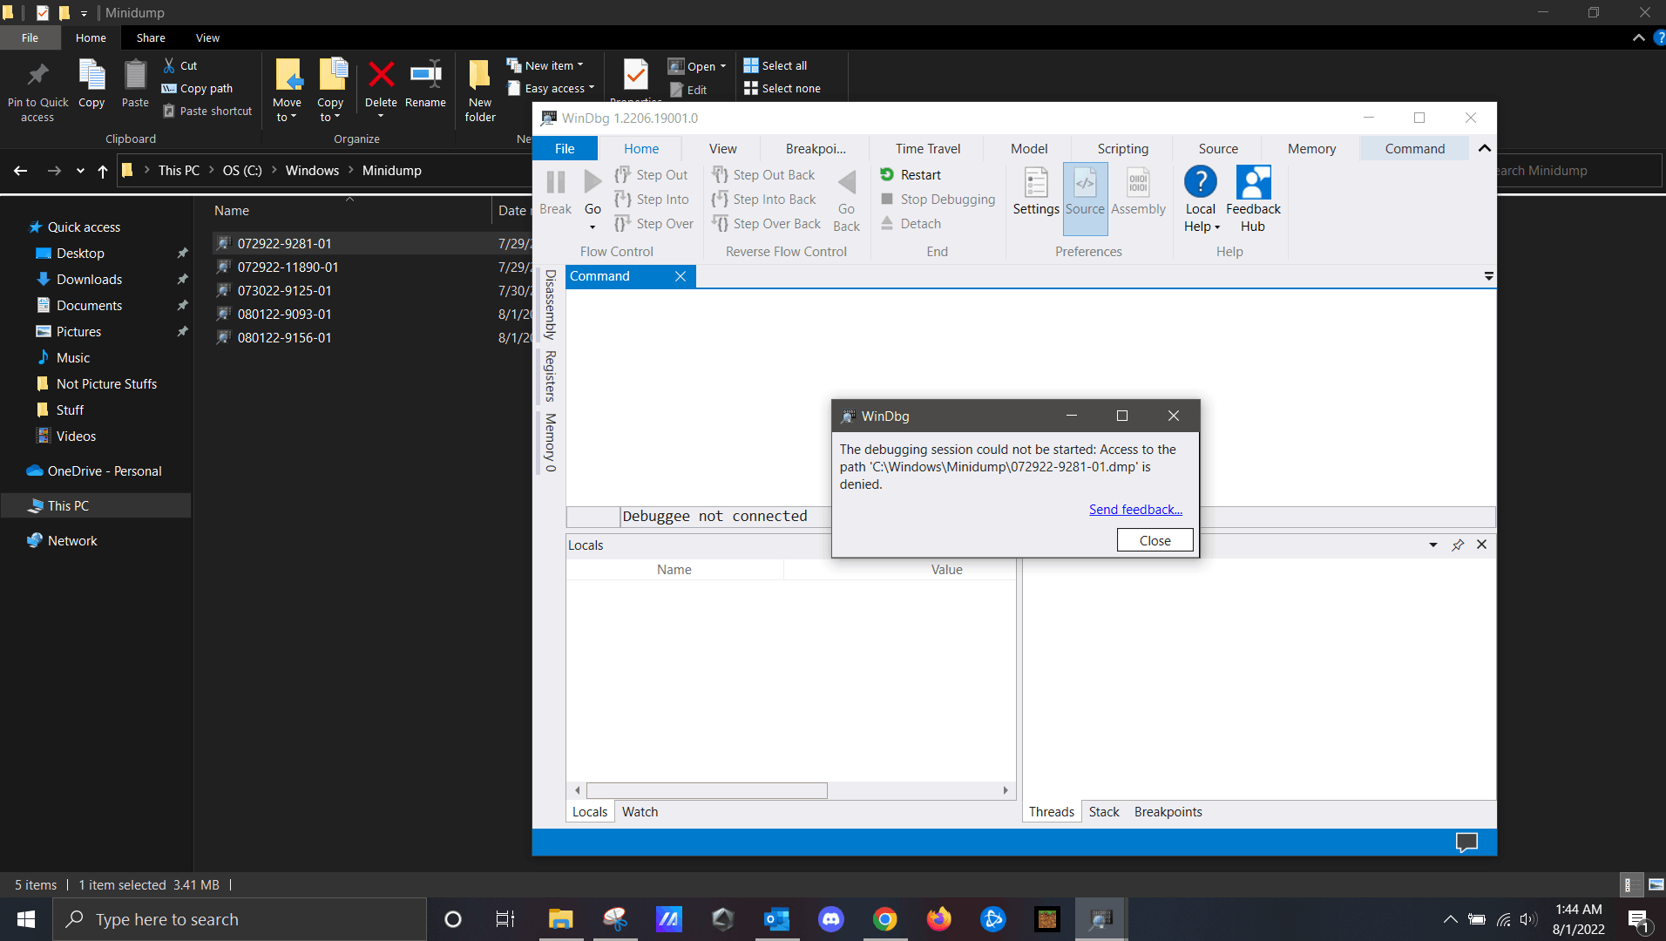Click the Send feedback link
Image resolution: width=1666 pixels, height=941 pixels.
(1135, 510)
